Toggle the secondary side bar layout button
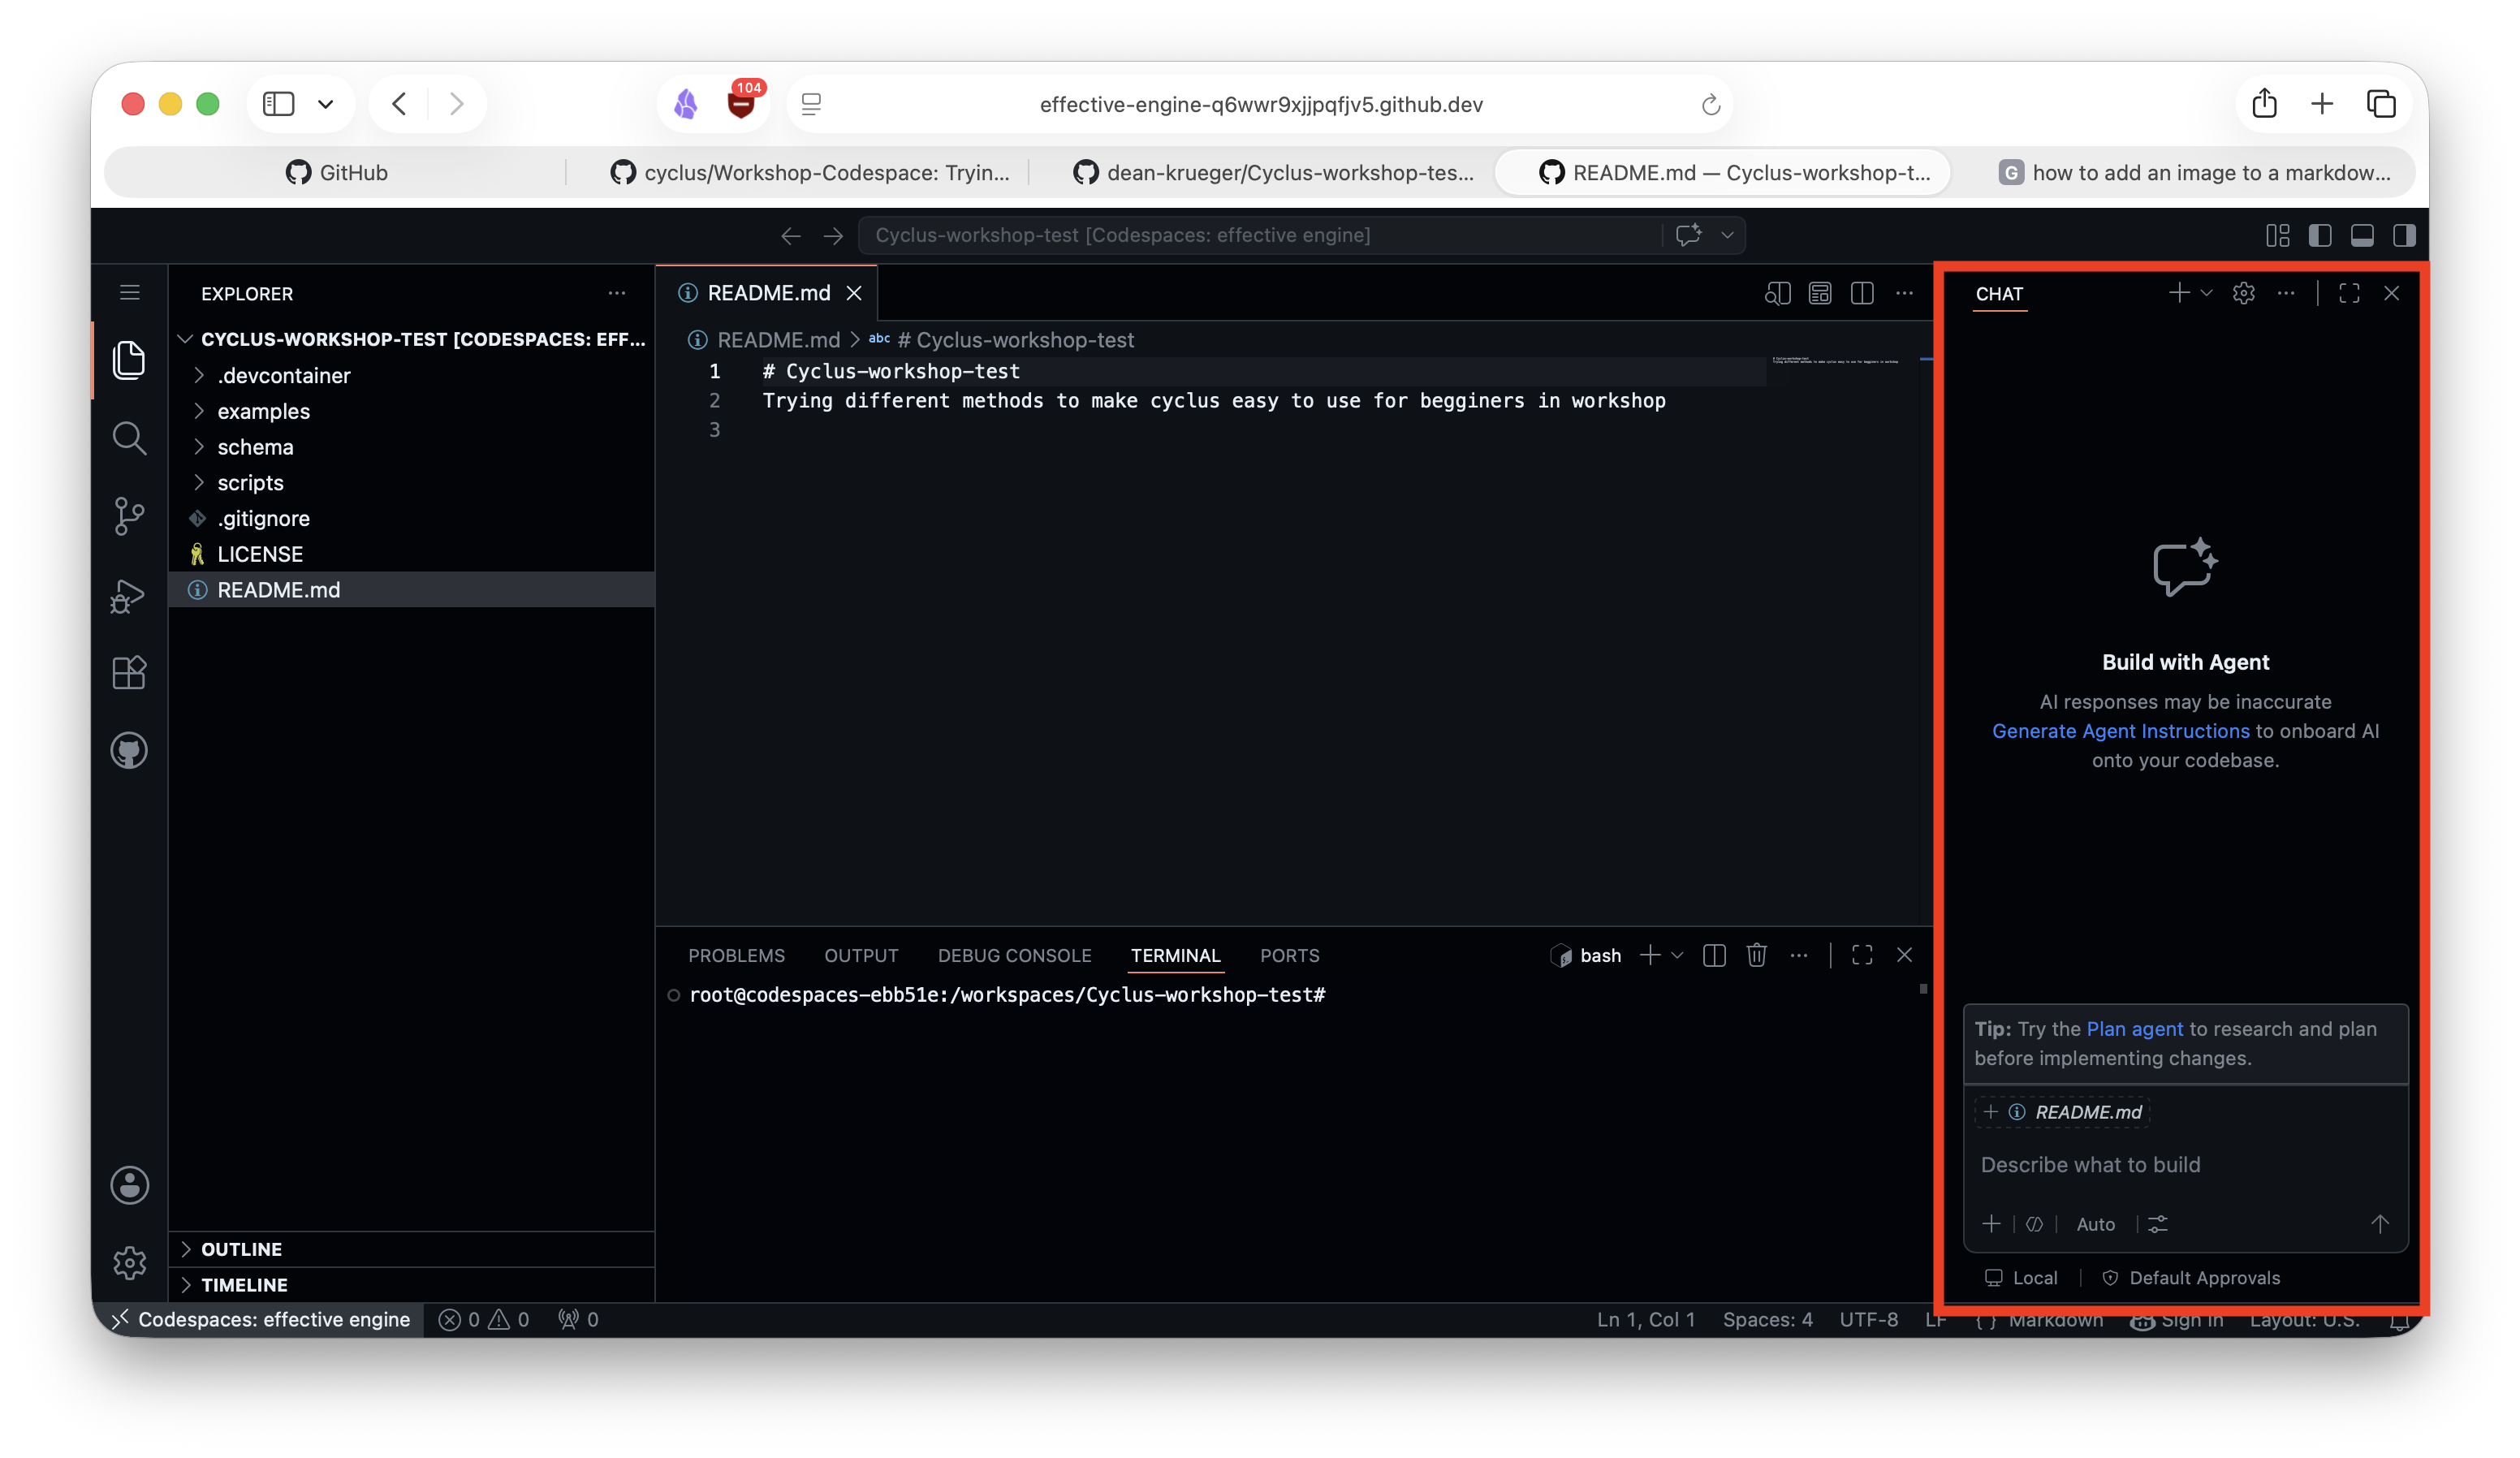The width and height of the screenshot is (2520, 1458). click(x=2404, y=235)
